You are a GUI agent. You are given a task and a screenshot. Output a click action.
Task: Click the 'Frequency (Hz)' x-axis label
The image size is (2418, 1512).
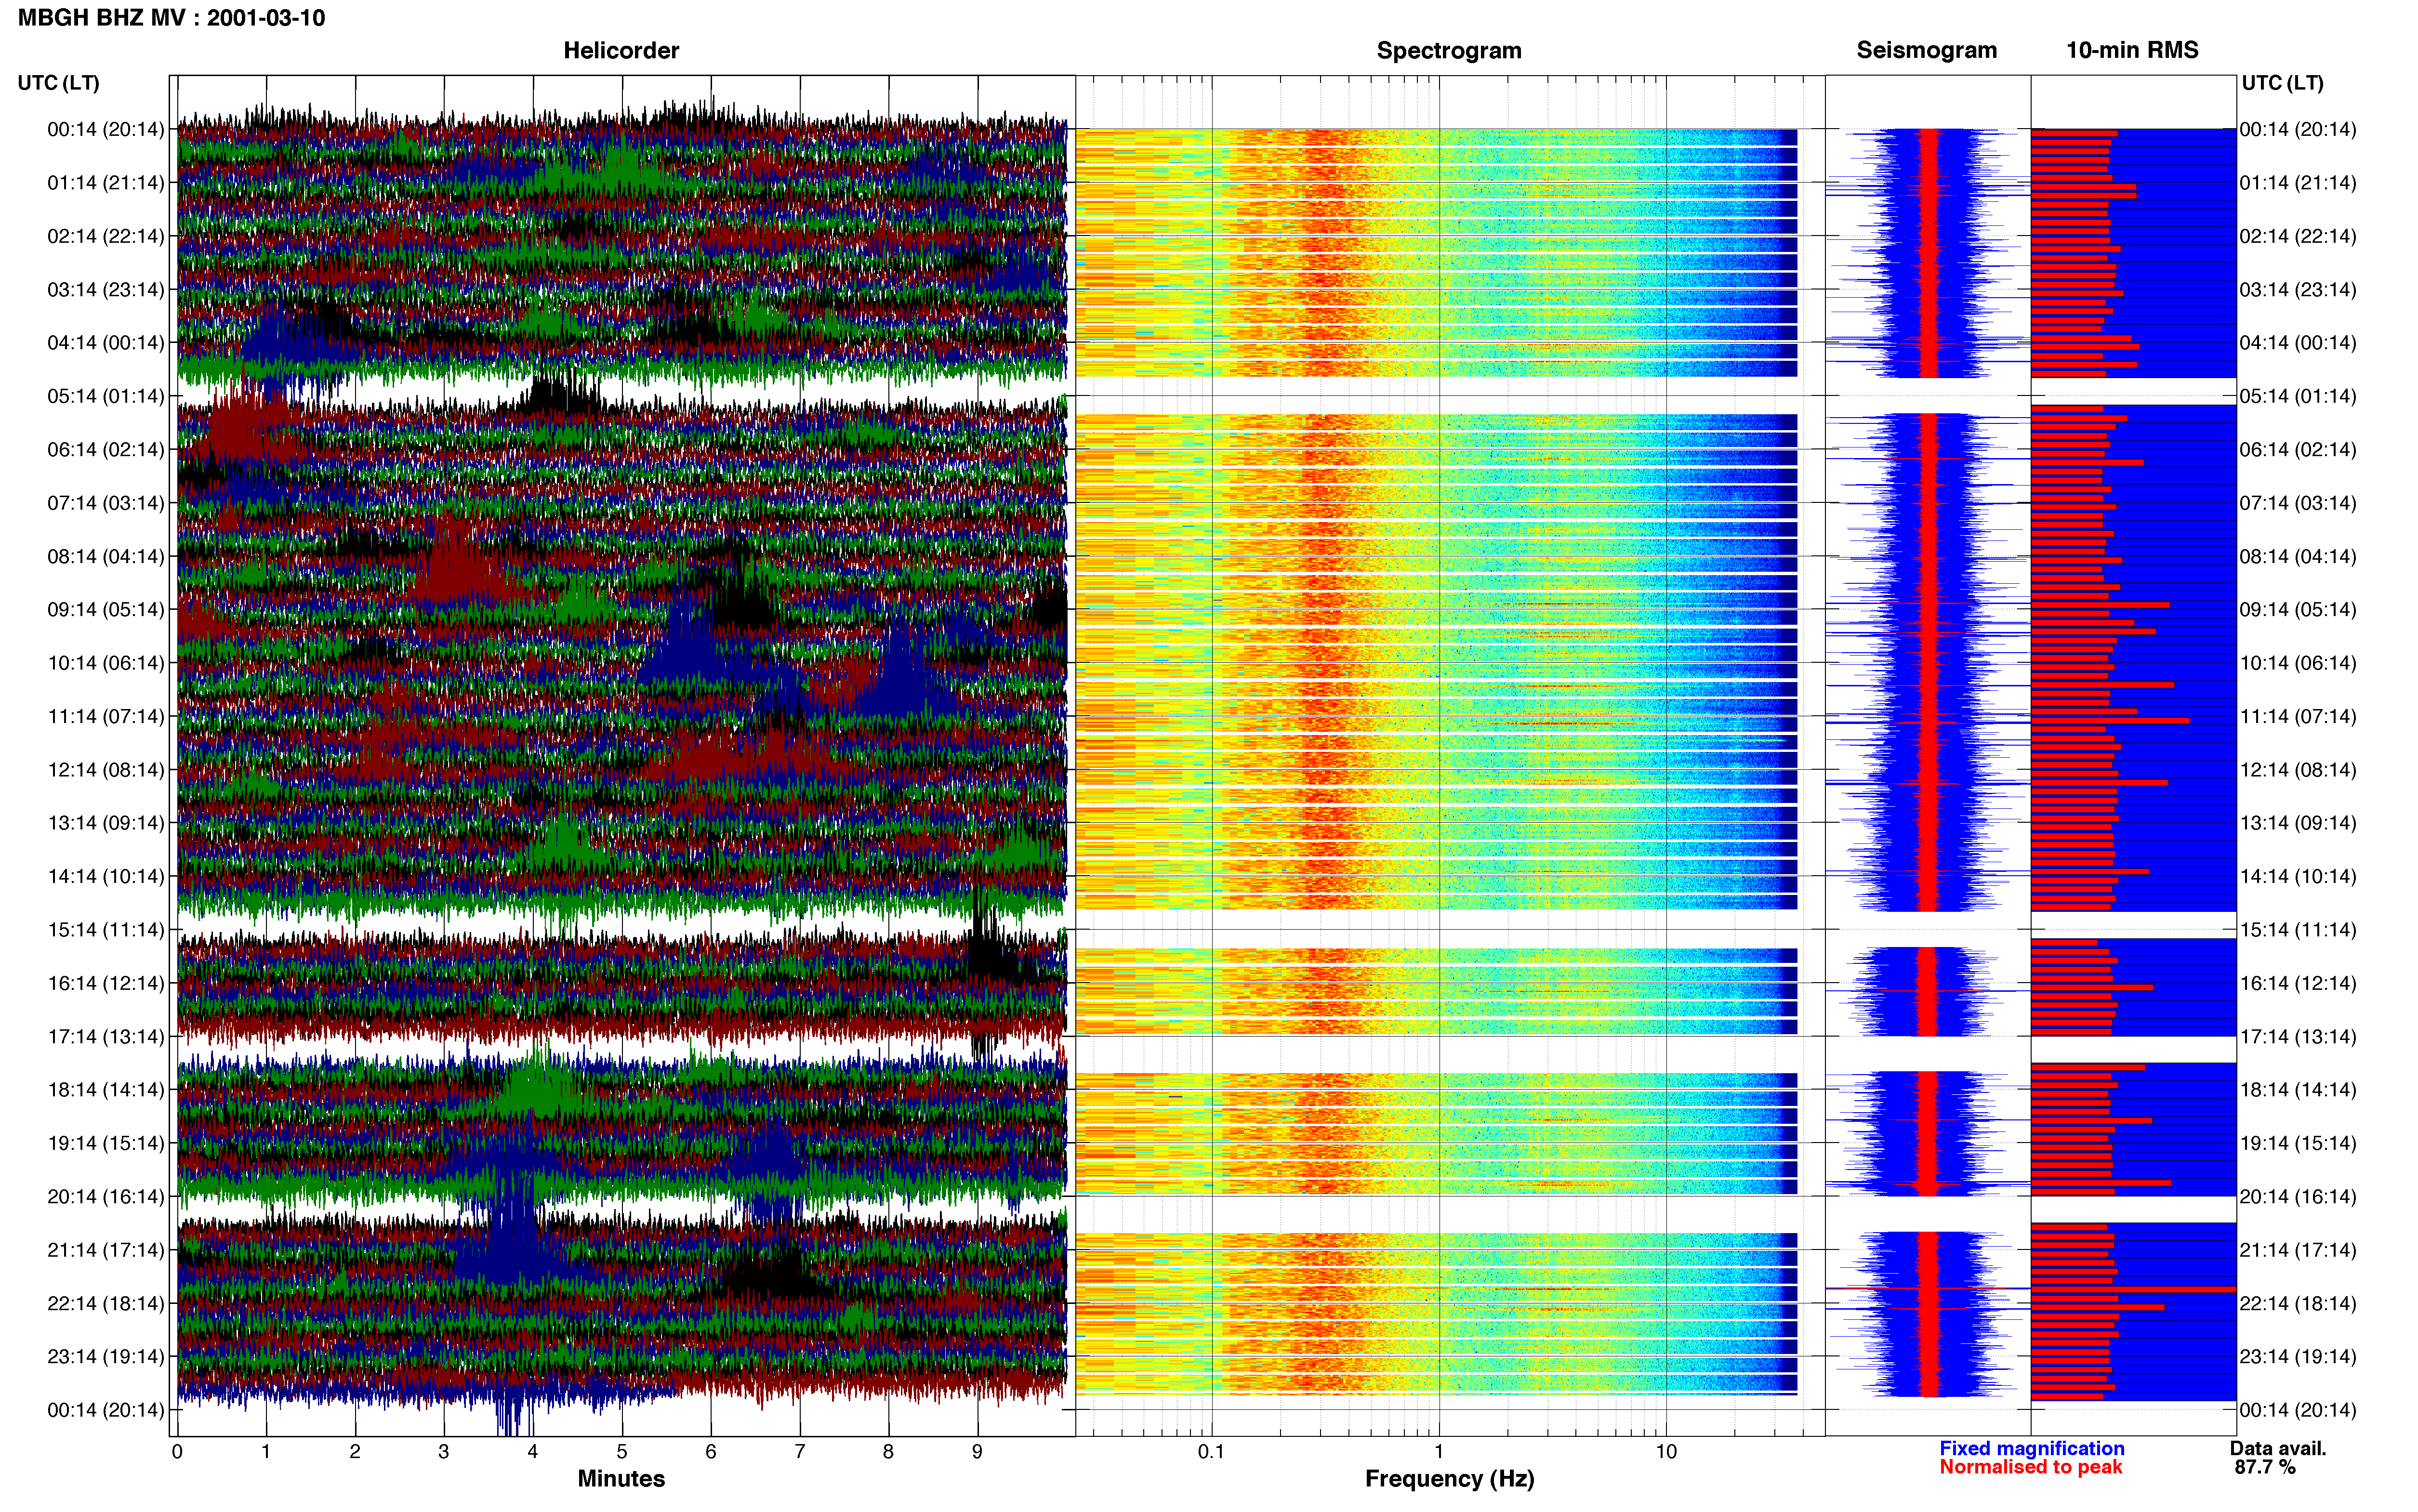[1449, 1479]
